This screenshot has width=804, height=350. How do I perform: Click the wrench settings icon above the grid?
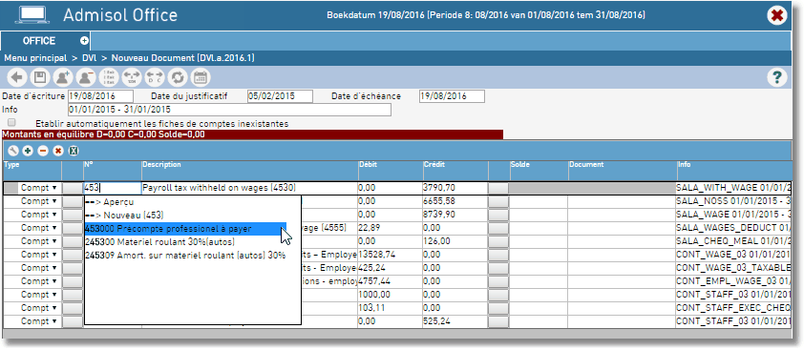[x=12, y=152]
